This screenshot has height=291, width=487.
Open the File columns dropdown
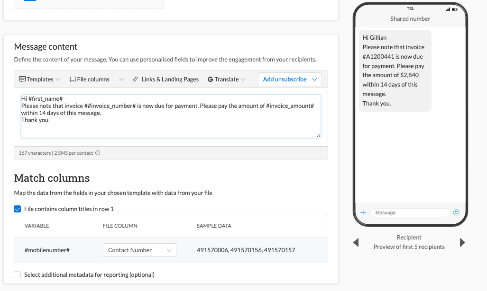(97, 79)
